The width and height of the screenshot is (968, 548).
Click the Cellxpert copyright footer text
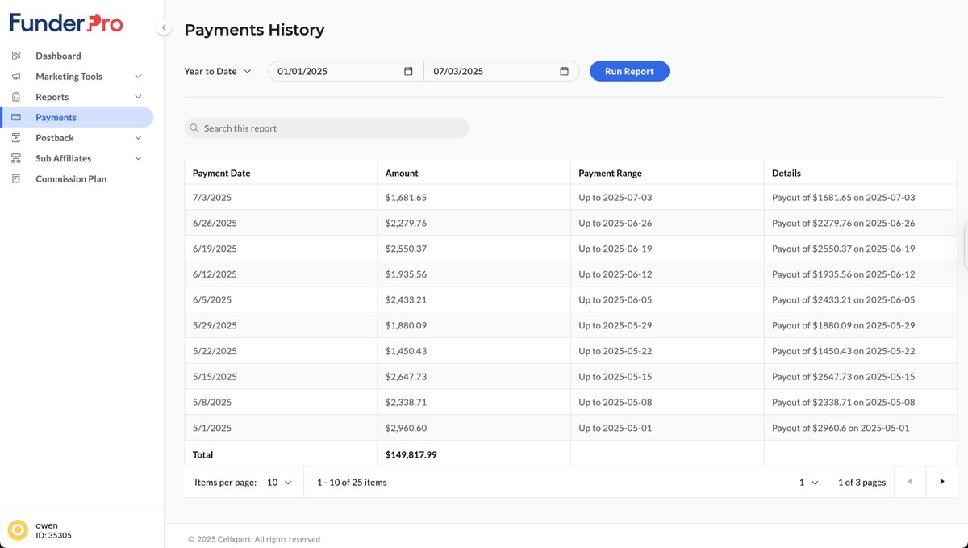(x=254, y=539)
